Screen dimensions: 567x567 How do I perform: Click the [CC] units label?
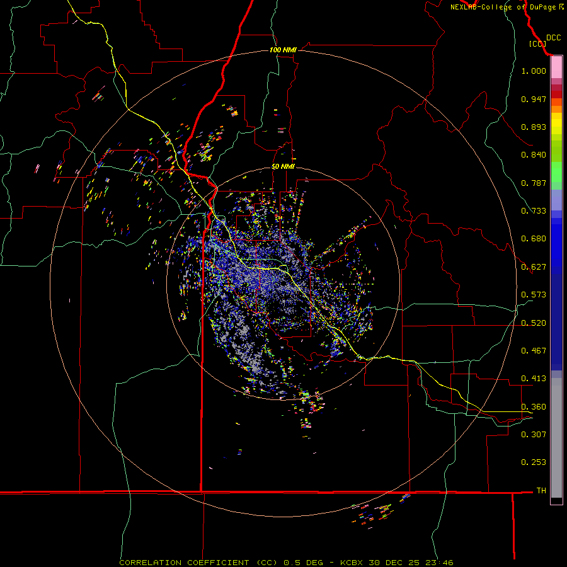pyautogui.click(x=537, y=43)
